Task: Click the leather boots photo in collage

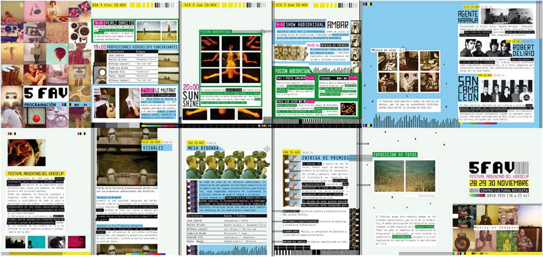Action: (12, 75)
